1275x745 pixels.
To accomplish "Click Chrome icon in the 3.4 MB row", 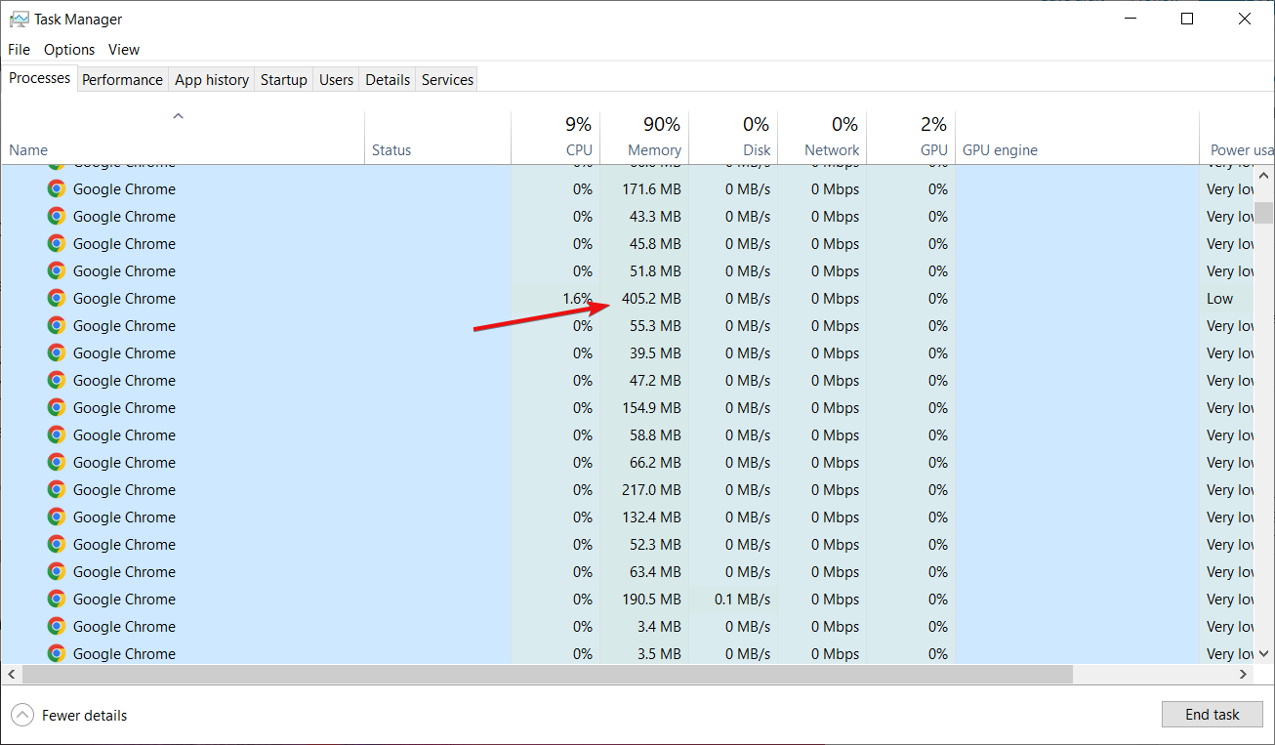I will [x=57, y=627].
